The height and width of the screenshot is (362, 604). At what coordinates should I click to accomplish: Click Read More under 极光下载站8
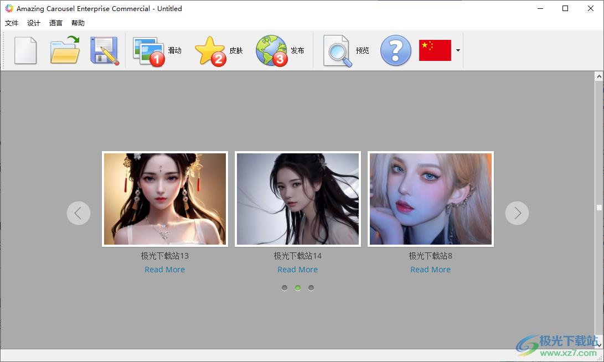click(430, 270)
